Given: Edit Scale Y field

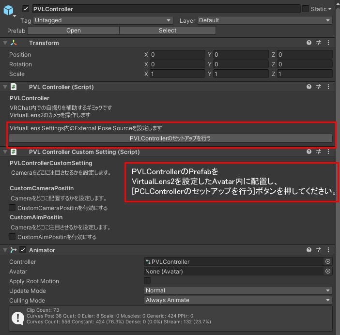Looking at the screenshot, I should (x=241, y=74).
